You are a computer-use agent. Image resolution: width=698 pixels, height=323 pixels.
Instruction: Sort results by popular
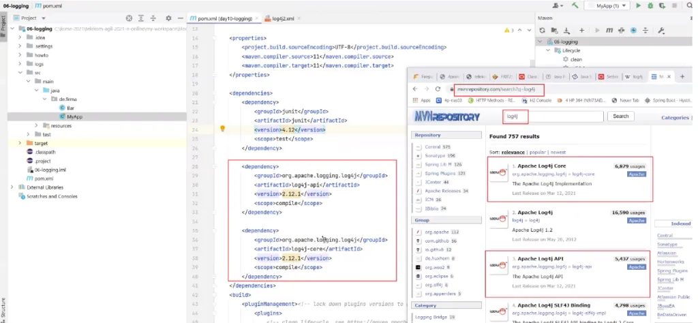537,152
